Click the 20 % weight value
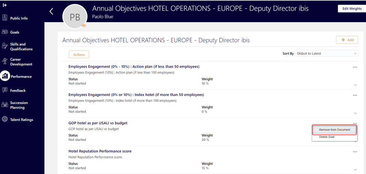The width and height of the screenshot is (366, 174). (x=205, y=140)
